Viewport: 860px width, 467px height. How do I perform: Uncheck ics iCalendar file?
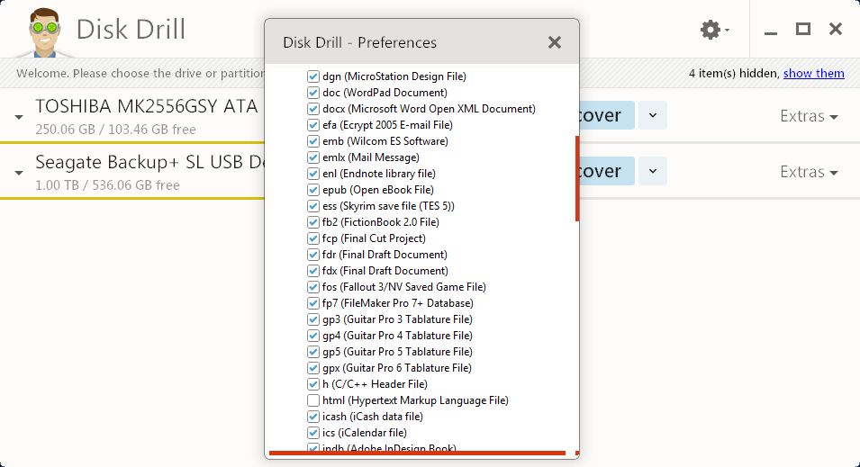click(313, 433)
